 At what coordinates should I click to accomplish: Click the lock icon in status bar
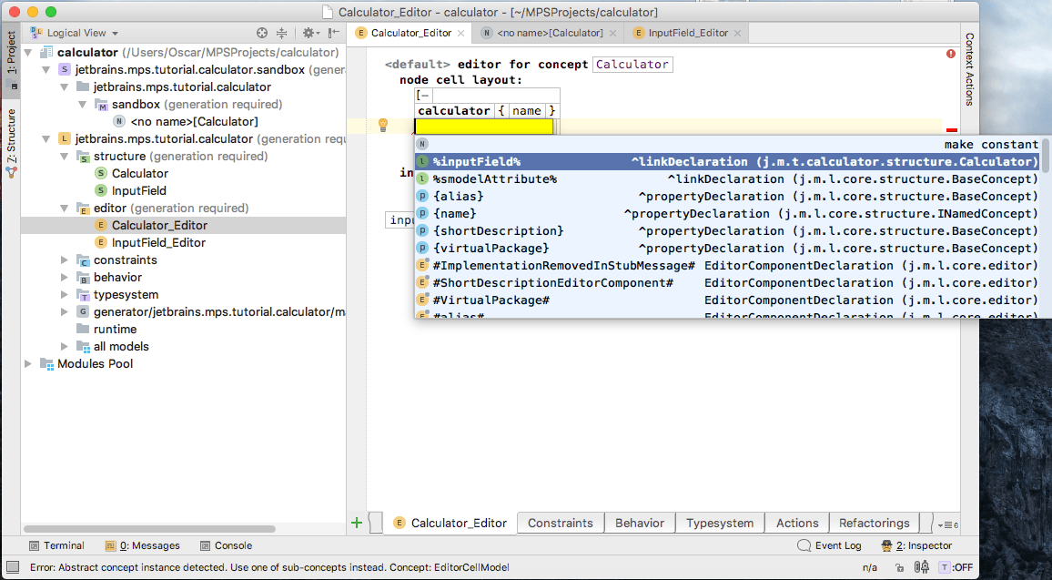point(900,567)
